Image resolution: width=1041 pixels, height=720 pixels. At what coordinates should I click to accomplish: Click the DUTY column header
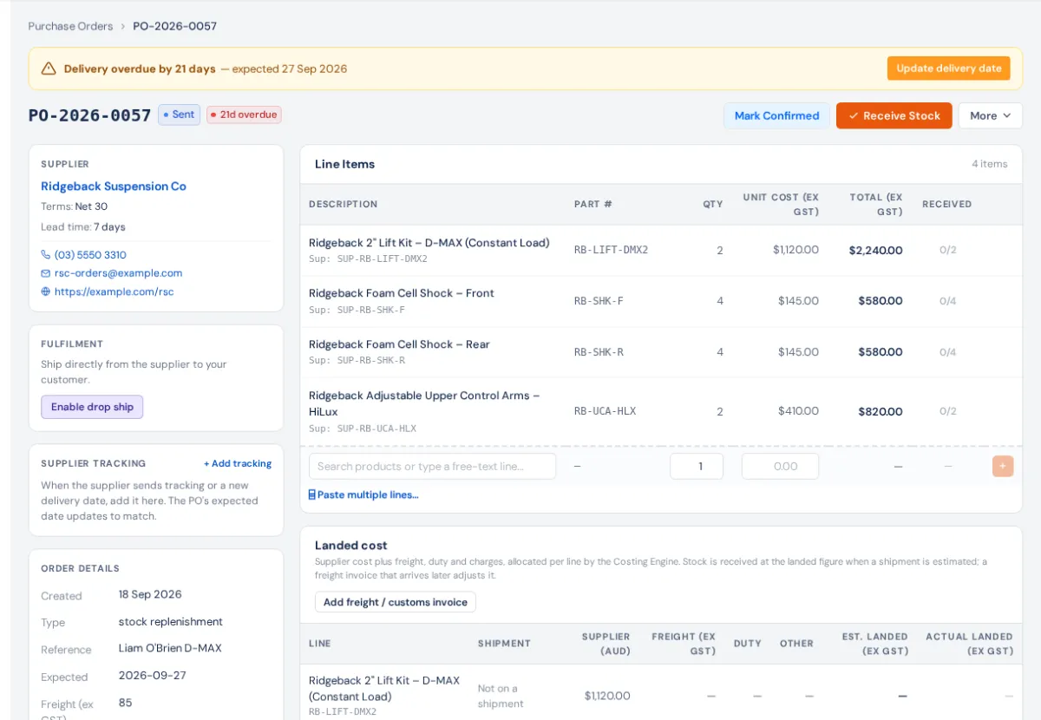click(747, 644)
